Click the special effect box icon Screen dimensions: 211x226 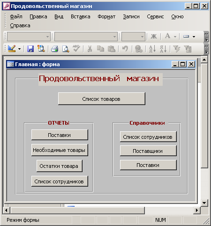coord(186,37)
